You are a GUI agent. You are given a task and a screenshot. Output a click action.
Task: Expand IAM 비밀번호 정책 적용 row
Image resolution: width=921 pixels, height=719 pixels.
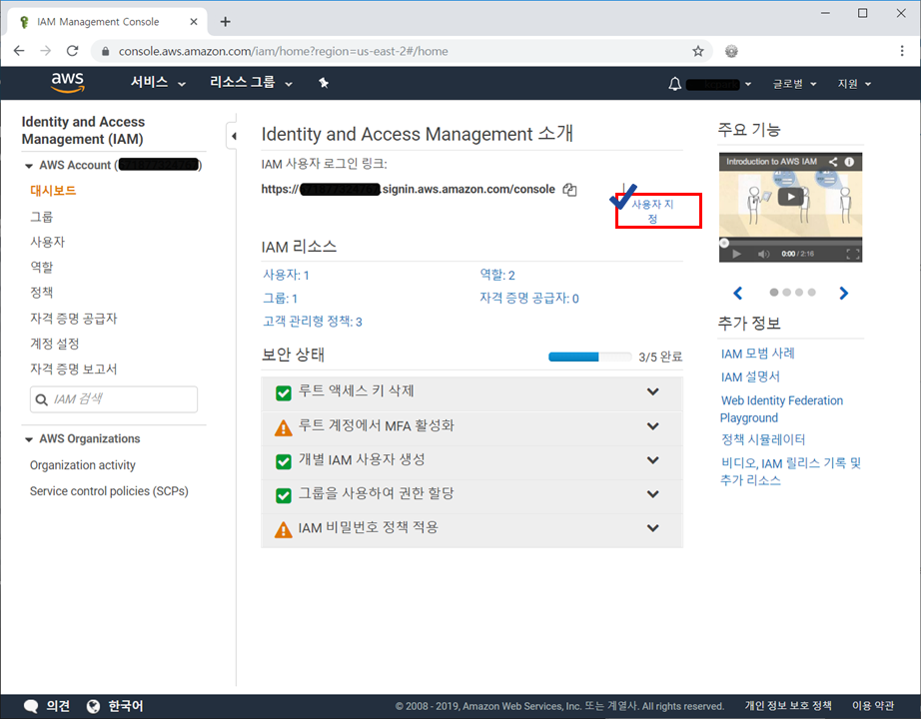(652, 528)
